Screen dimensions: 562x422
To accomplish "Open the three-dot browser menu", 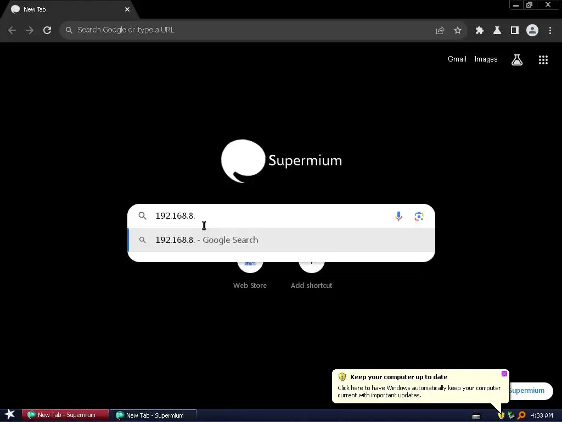I will point(550,30).
